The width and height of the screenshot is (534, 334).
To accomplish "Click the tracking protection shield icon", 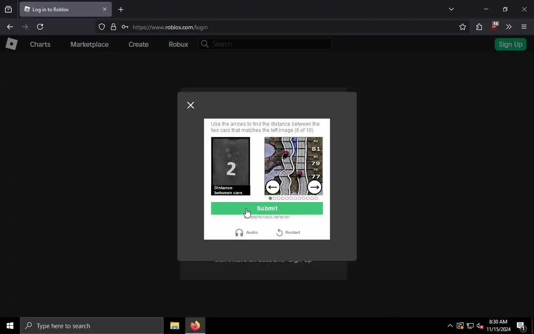I will click(x=102, y=27).
